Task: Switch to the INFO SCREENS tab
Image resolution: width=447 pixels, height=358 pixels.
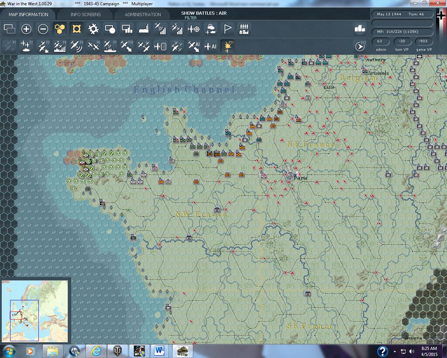Action: [86, 14]
